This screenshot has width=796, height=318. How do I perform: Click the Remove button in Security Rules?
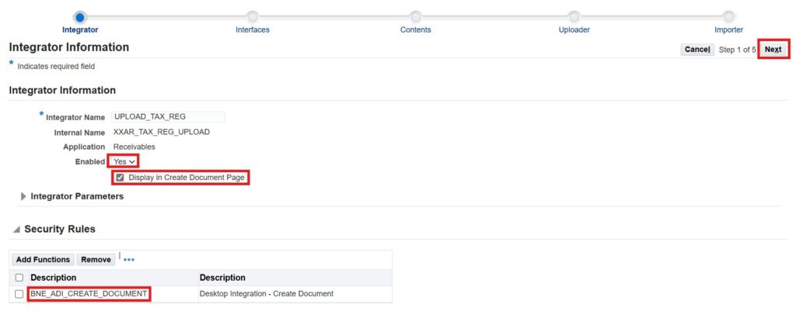[x=96, y=260]
